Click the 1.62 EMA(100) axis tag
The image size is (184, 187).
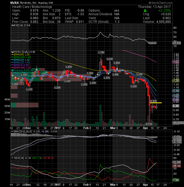176,62
